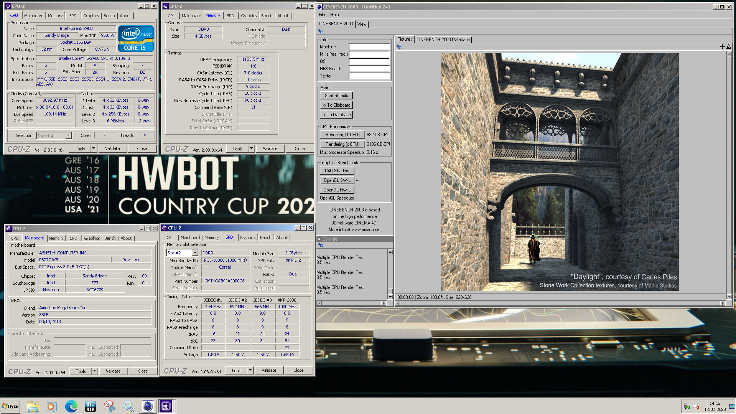Click the pin icon in Console panel

(321, 245)
